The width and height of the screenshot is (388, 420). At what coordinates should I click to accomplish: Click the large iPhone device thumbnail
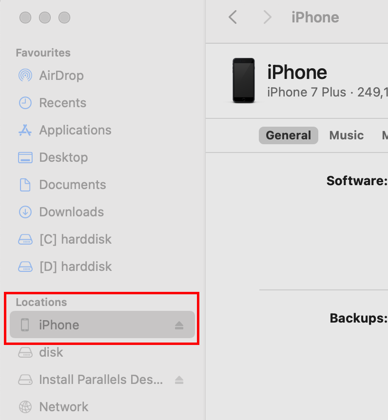[243, 80]
